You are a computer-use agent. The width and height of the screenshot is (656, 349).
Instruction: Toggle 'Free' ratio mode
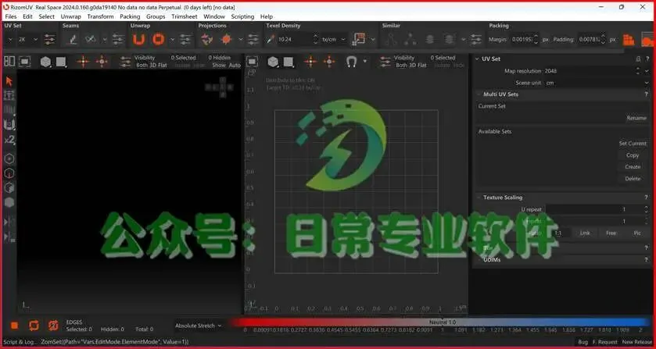[x=611, y=233]
